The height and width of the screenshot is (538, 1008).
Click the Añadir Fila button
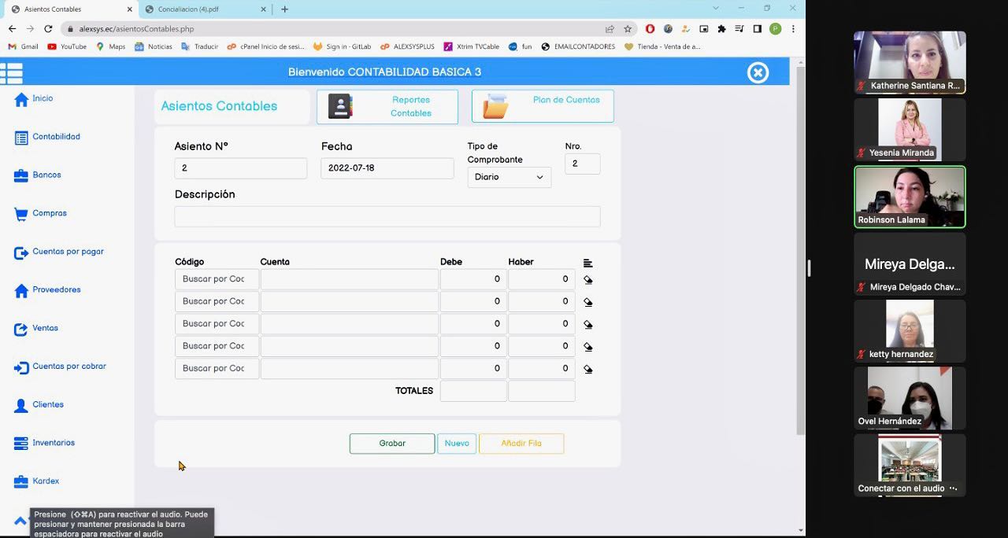521,444
